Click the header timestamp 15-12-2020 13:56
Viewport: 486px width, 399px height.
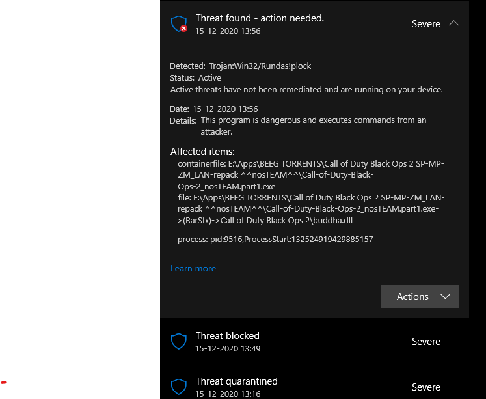(228, 31)
